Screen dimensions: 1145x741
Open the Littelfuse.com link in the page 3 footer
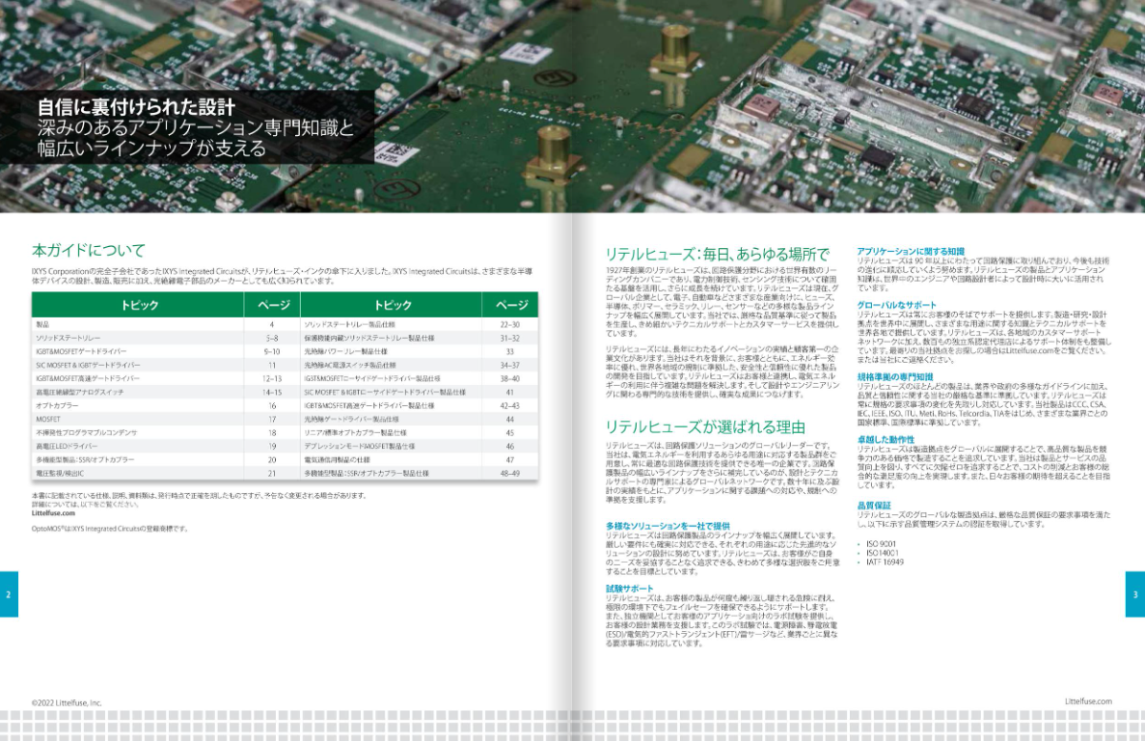(x=1088, y=701)
